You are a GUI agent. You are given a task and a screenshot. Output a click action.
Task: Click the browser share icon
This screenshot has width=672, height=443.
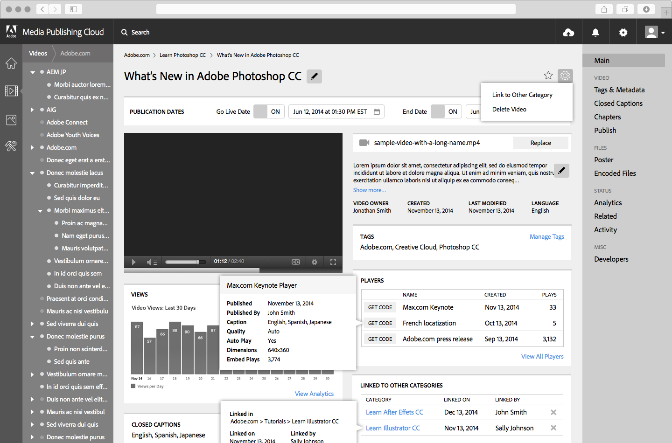(604, 9)
